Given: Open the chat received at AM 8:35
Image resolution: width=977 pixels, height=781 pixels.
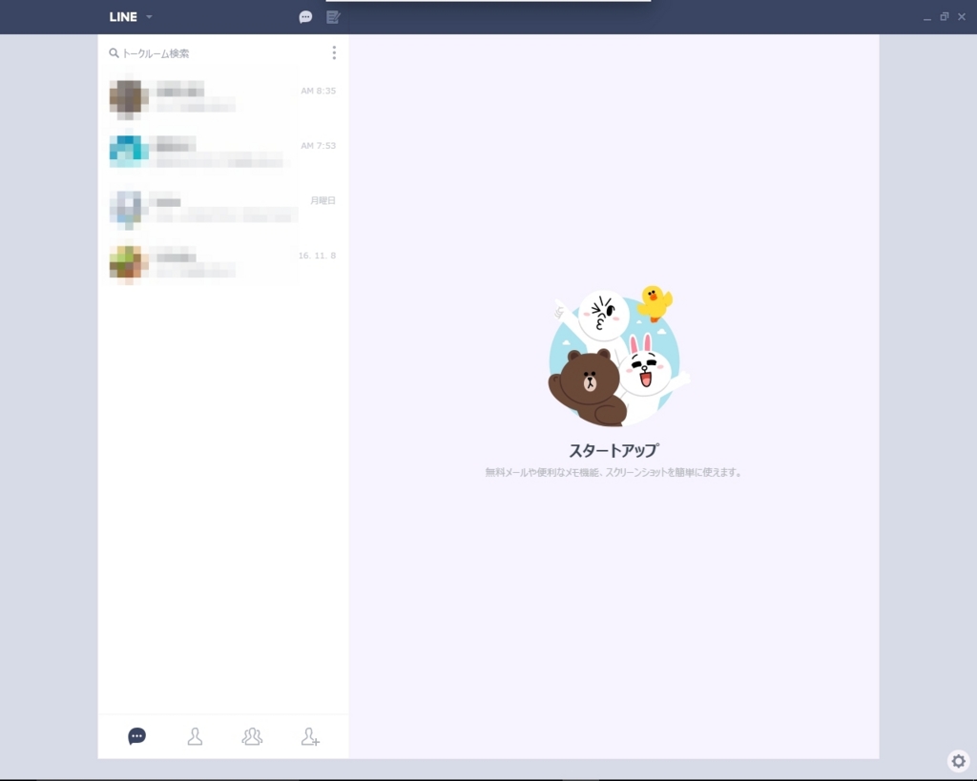Looking at the screenshot, I should [223, 97].
